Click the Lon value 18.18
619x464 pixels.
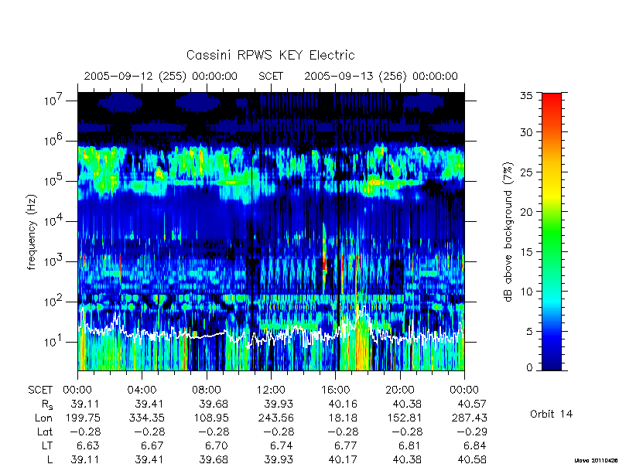[x=345, y=418]
